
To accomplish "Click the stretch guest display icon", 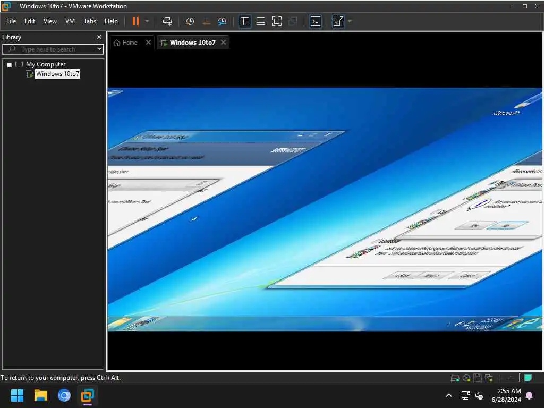I will 338,21.
